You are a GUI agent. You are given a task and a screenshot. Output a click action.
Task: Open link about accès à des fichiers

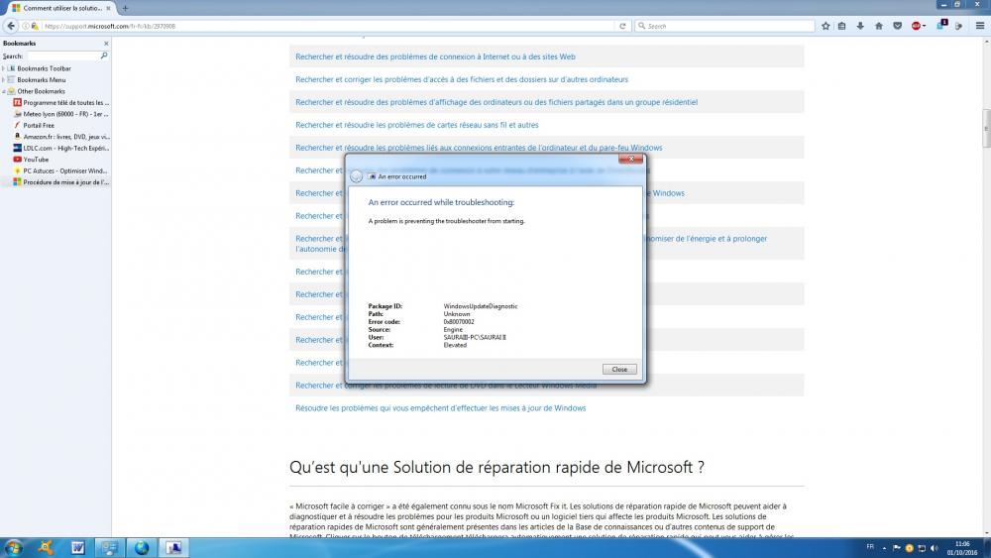[462, 79]
